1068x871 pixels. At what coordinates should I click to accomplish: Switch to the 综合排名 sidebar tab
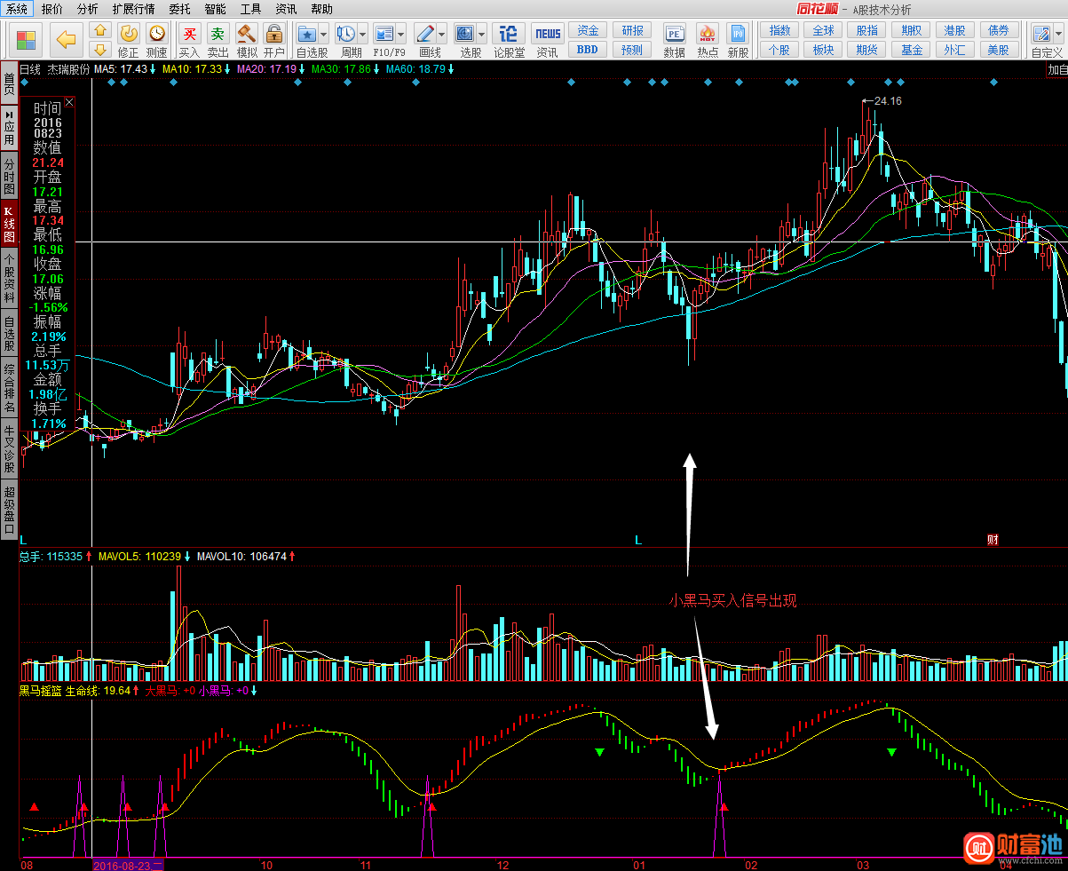[x=9, y=387]
